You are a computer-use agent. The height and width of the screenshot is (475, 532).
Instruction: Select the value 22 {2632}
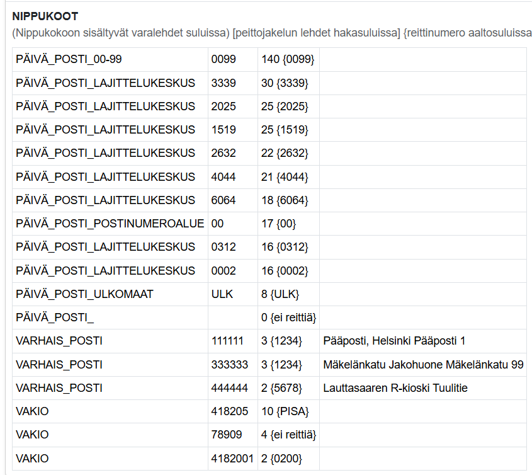coord(285,153)
